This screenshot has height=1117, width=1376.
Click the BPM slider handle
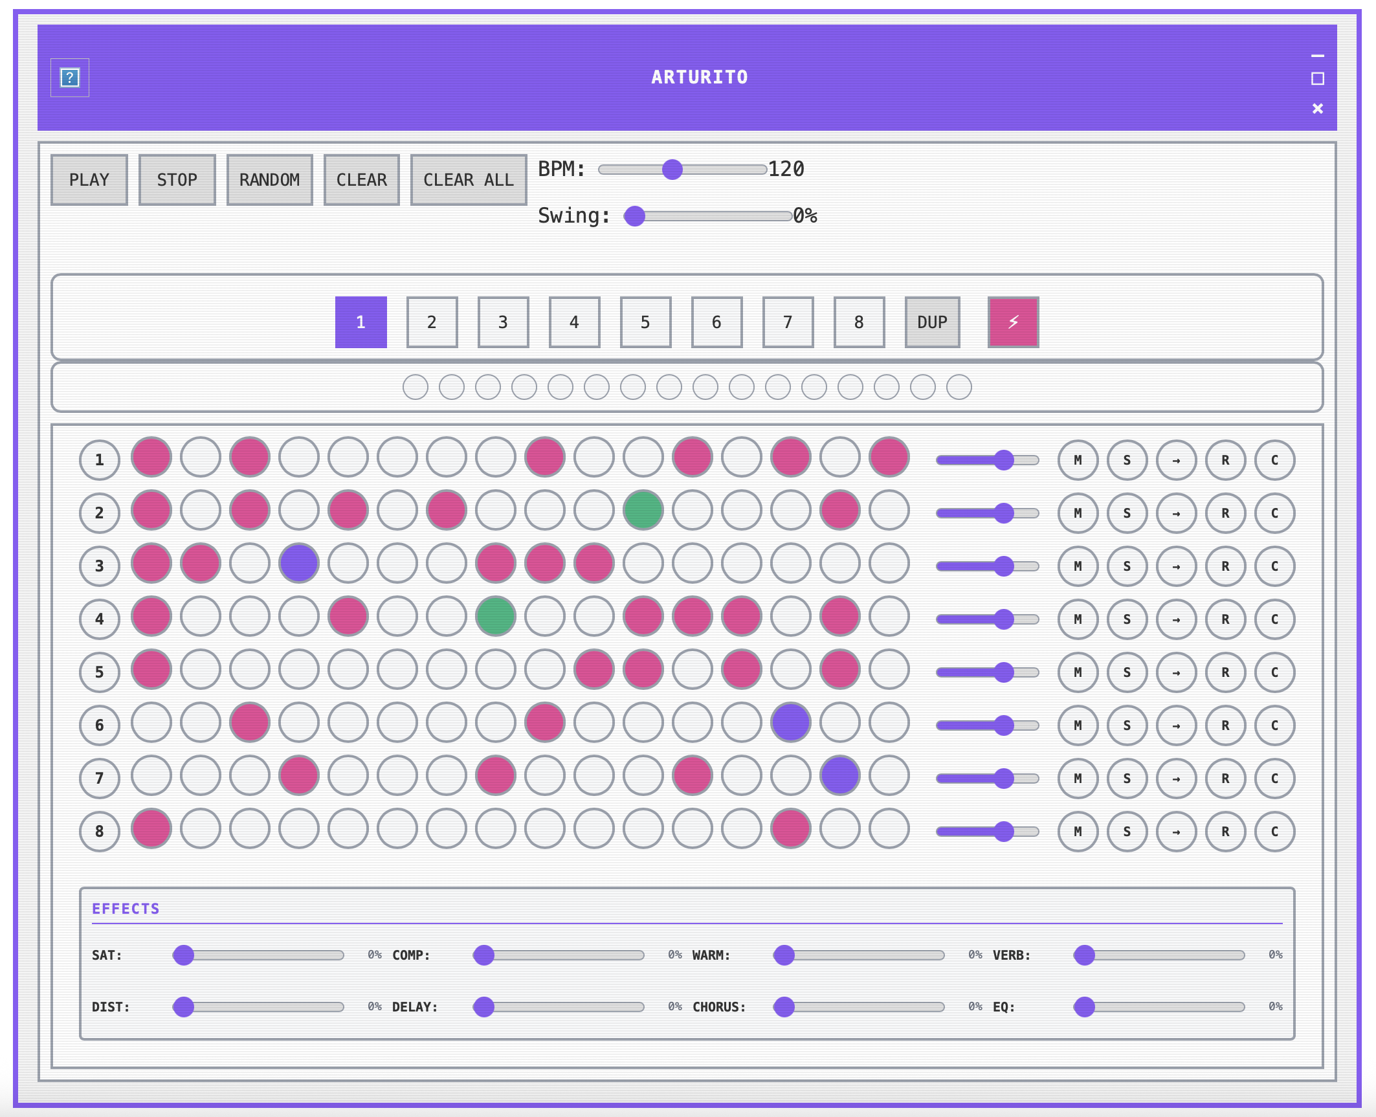click(x=672, y=170)
